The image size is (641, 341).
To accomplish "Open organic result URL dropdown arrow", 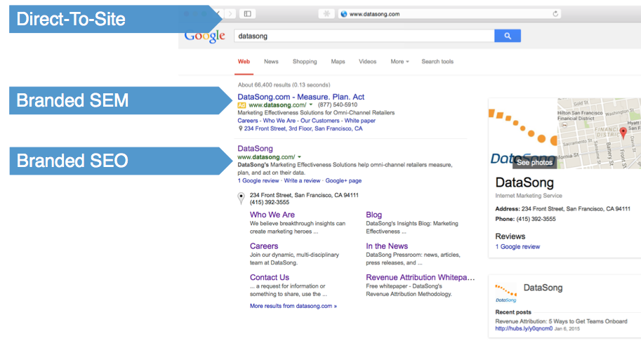I will tap(299, 157).
